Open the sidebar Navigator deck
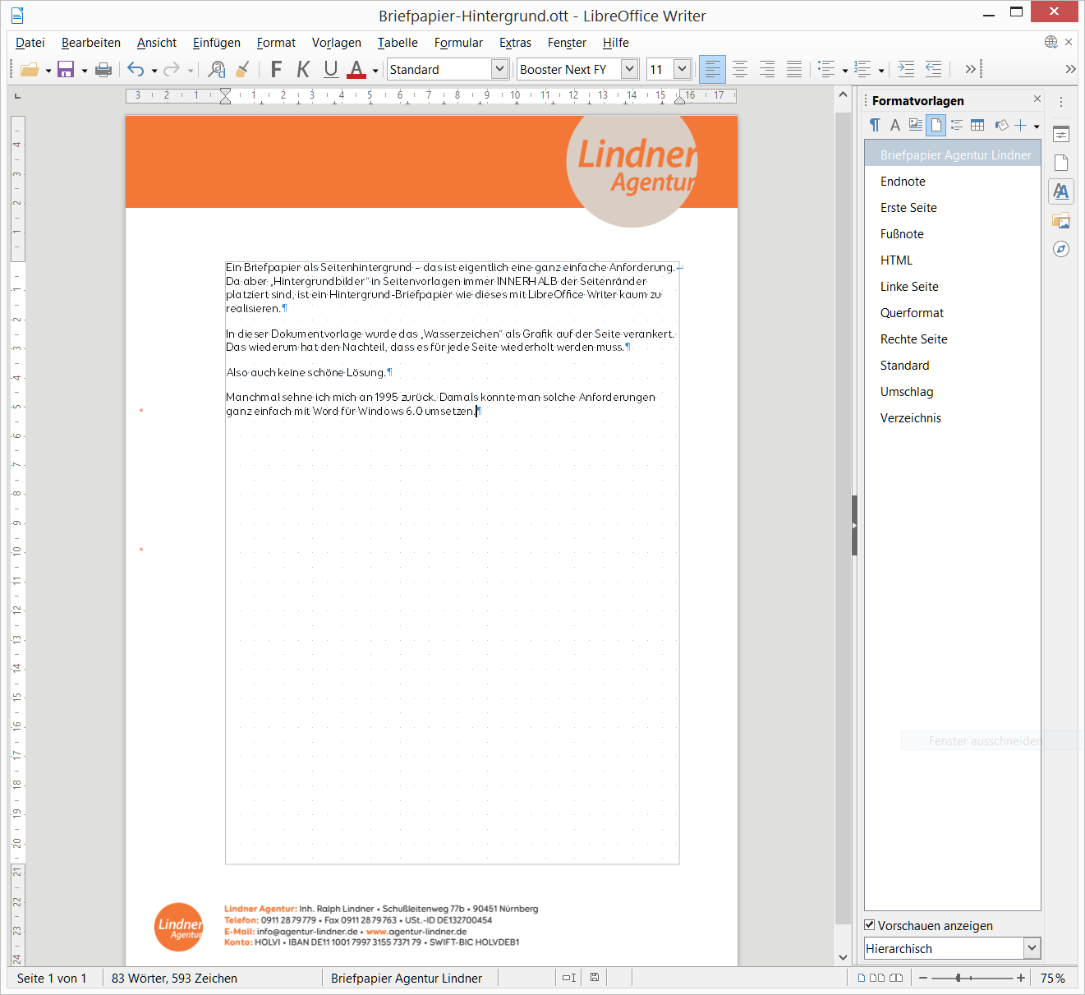The height and width of the screenshot is (995, 1085). click(1061, 249)
